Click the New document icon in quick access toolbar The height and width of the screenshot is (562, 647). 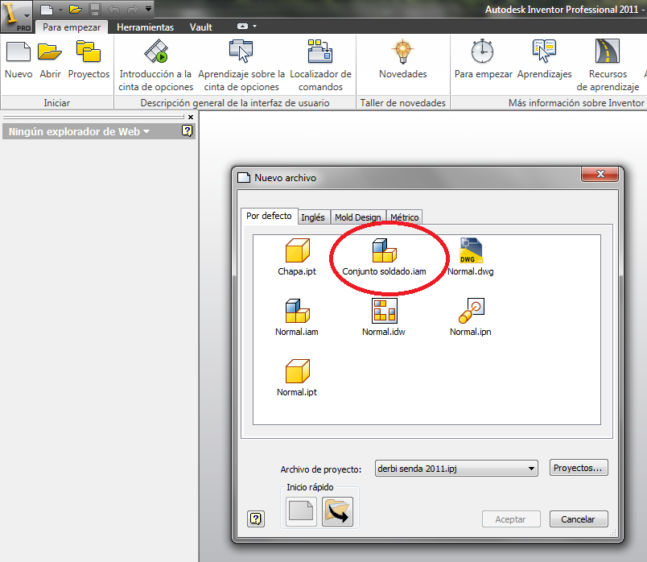[47, 9]
